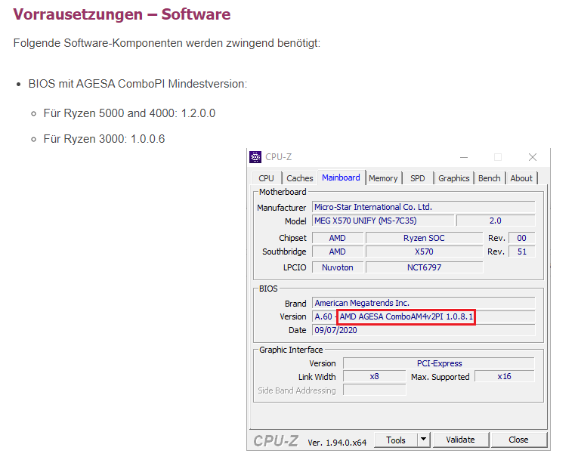Select the Ryzen SOC chipset value
The height and width of the screenshot is (463, 578).
(x=424, y=238)
